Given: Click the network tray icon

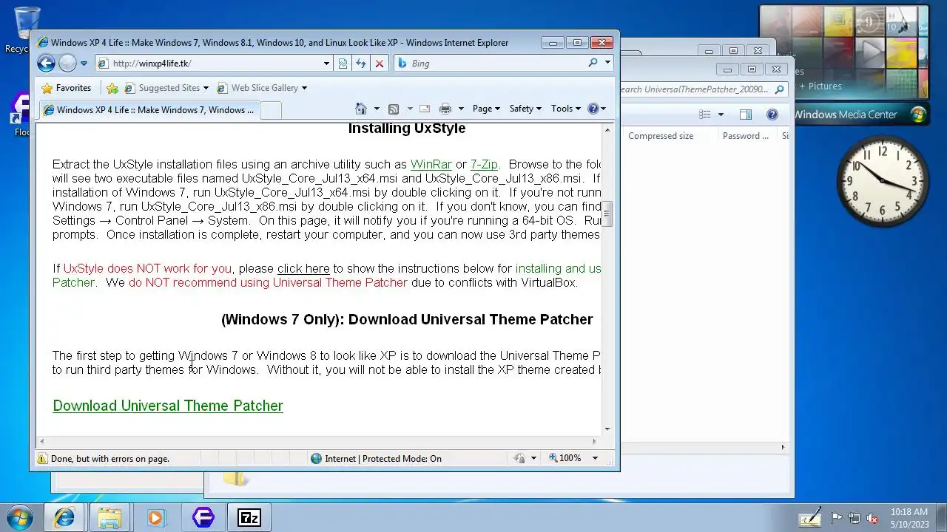Looking at the screenshot, I should click(855, 518).
